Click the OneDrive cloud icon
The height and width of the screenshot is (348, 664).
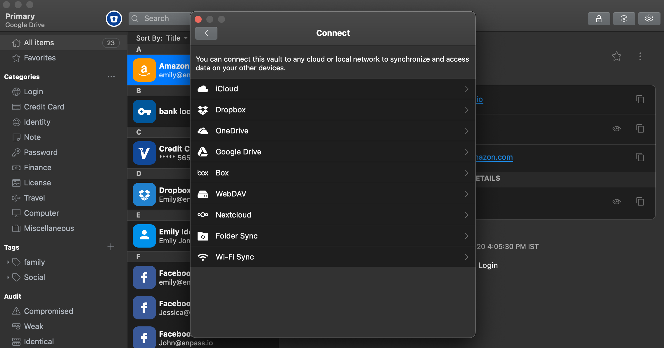203,131
